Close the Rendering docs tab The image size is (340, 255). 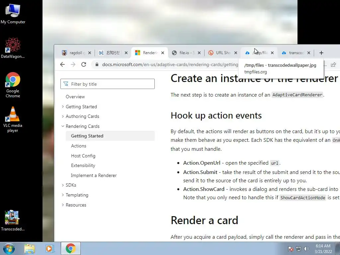coord(163,53)
